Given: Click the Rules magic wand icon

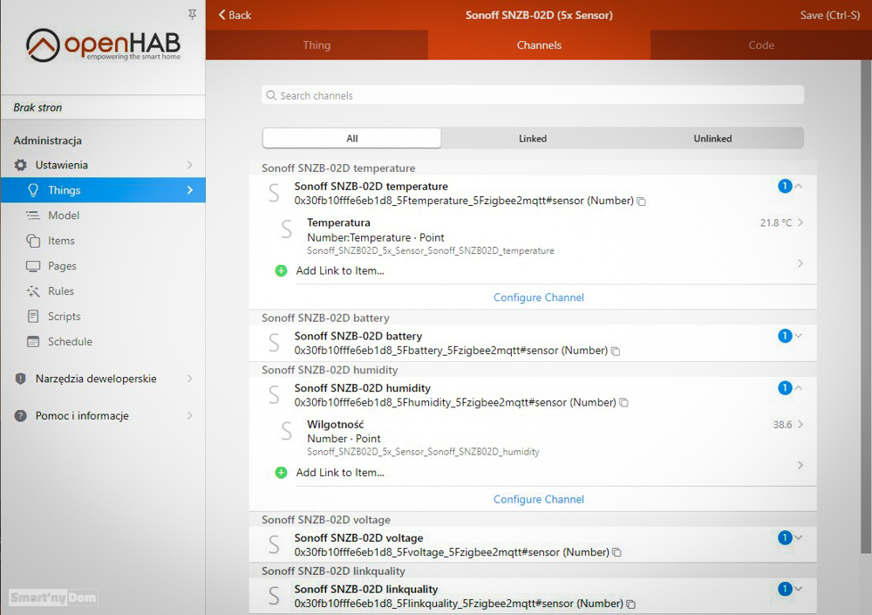Looking at the screenshot, I should tap(33, 291).
